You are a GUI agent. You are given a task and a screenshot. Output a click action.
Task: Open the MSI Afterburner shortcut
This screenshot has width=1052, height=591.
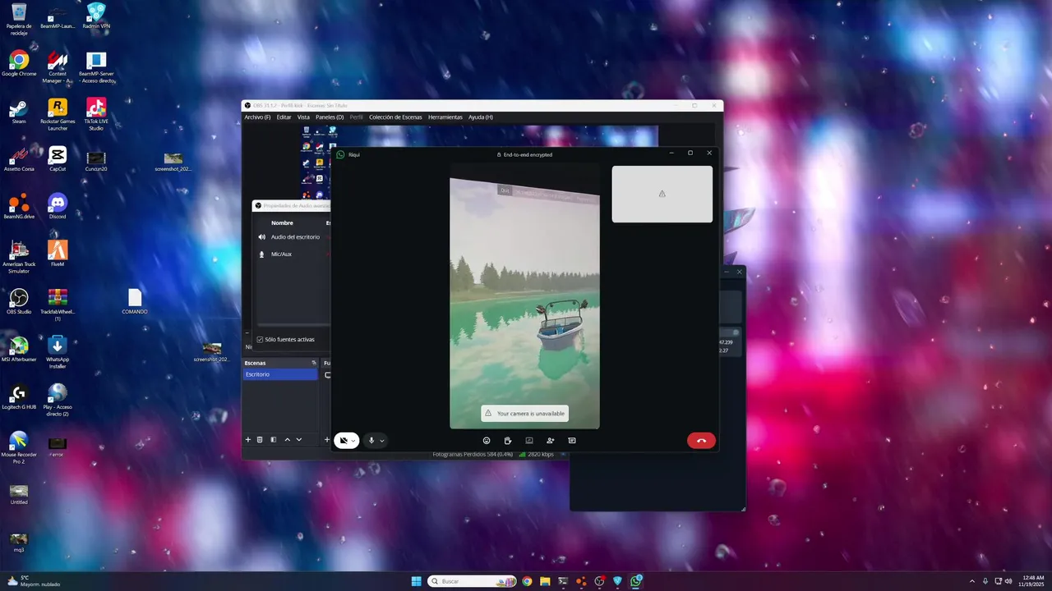coord(19,349)
